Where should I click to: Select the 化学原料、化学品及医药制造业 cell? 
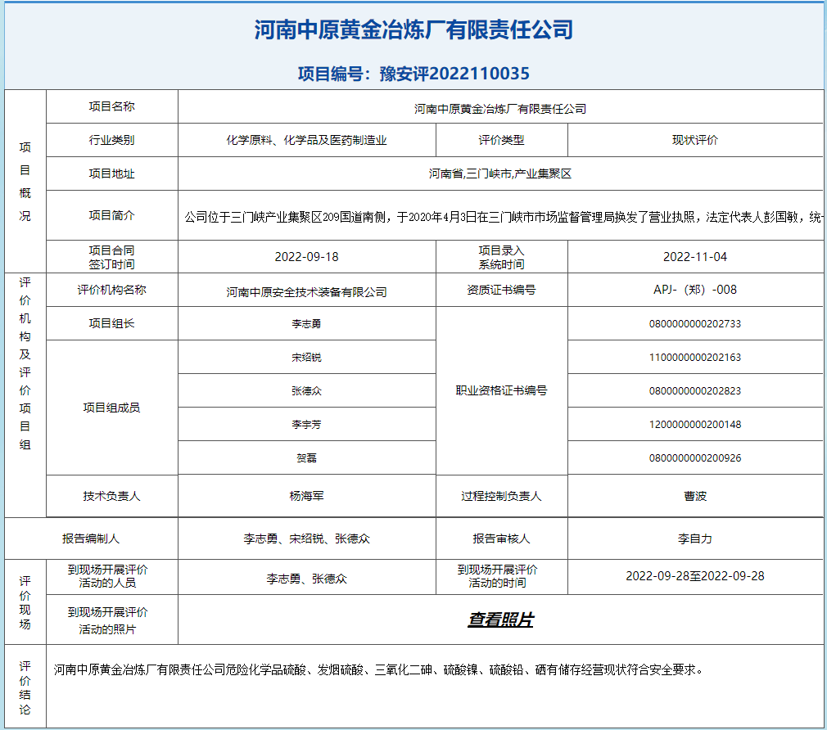pos(307,140)
